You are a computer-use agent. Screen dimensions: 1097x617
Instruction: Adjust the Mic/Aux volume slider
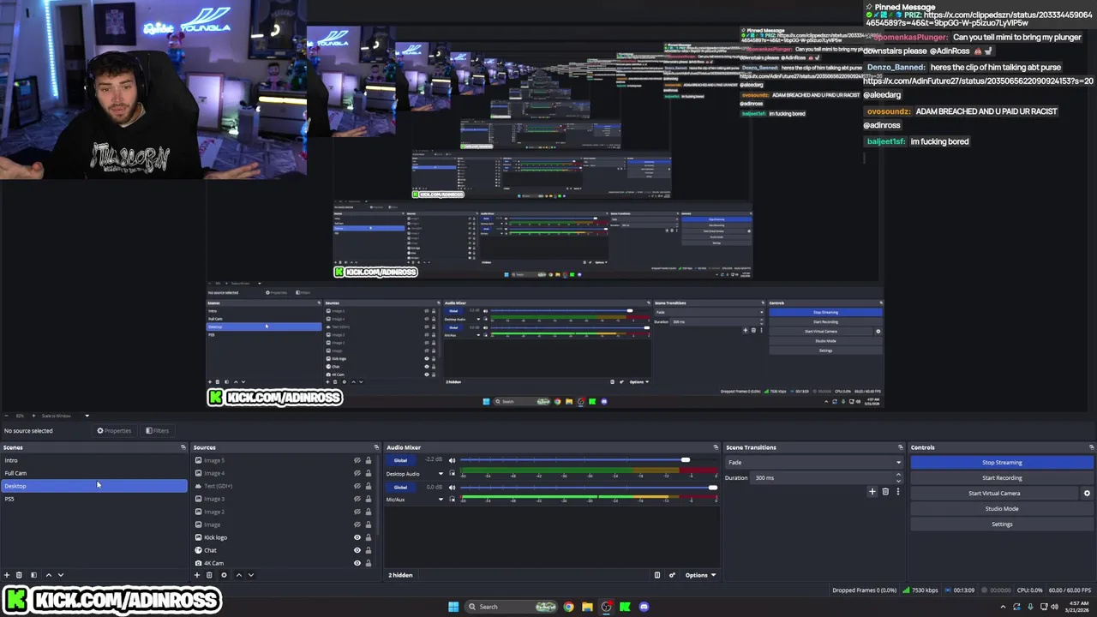tap(712, 487)
